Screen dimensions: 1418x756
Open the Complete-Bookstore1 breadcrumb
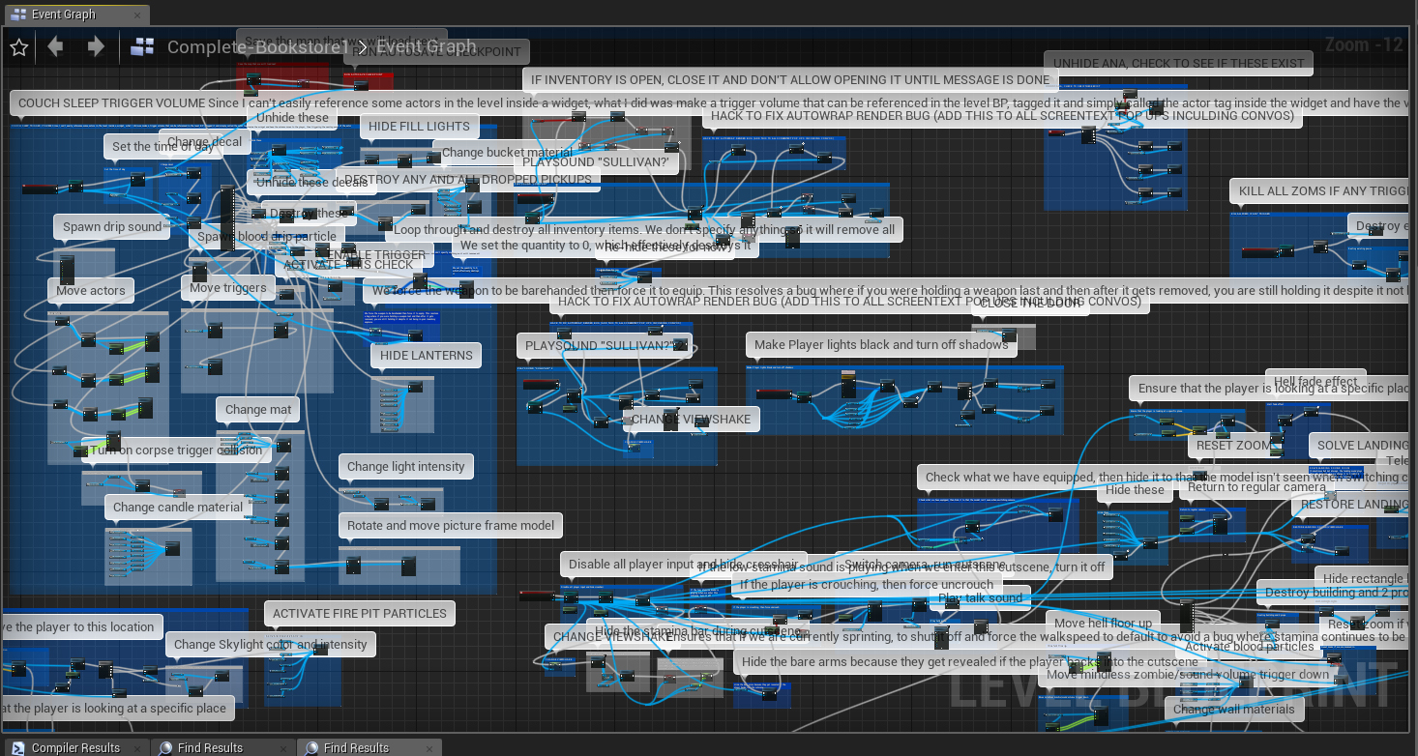click(256, 46)
